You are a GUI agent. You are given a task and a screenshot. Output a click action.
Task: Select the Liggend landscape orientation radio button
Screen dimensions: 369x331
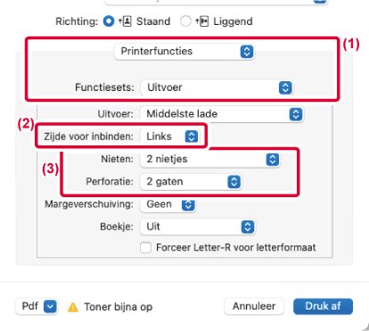click(185, 21)
